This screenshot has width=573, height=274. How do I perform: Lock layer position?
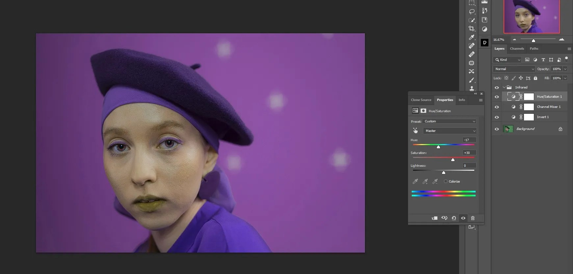coord(521,78)
